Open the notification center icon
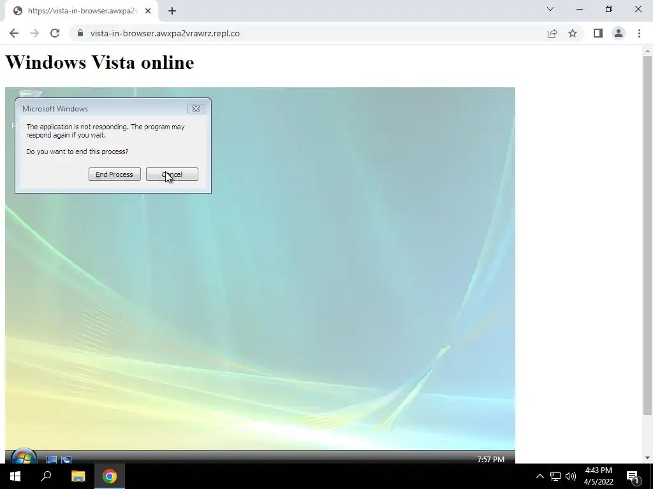Viewport: 653px width, 489px height. pos(633,476)
